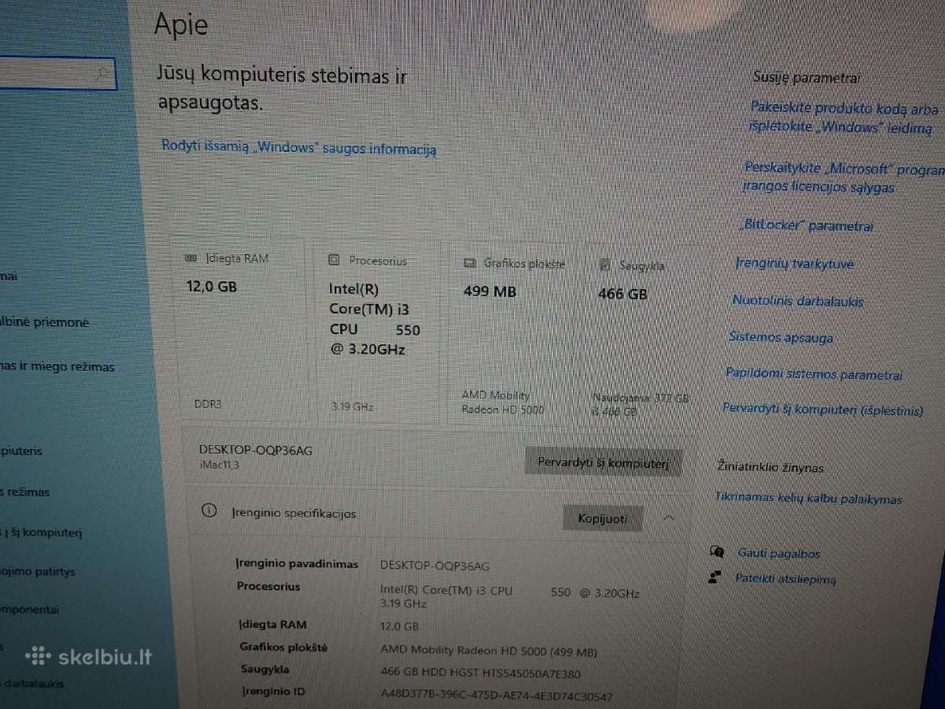Collapse the Įrenginio specifikacijos section chevron

(x=669, y=518)
